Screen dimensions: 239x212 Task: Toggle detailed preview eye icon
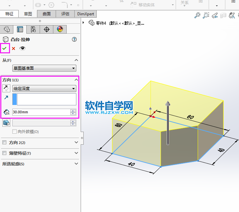coord(22,48)
